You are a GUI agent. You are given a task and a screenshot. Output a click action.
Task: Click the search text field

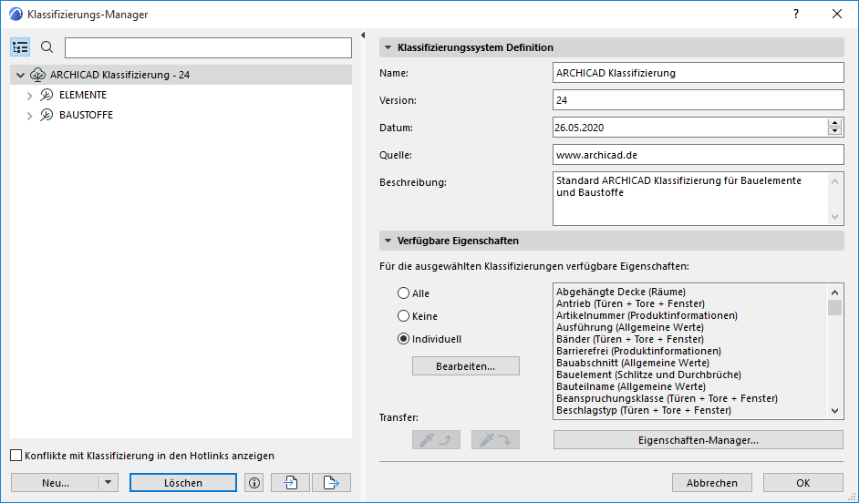pos(208,47)
